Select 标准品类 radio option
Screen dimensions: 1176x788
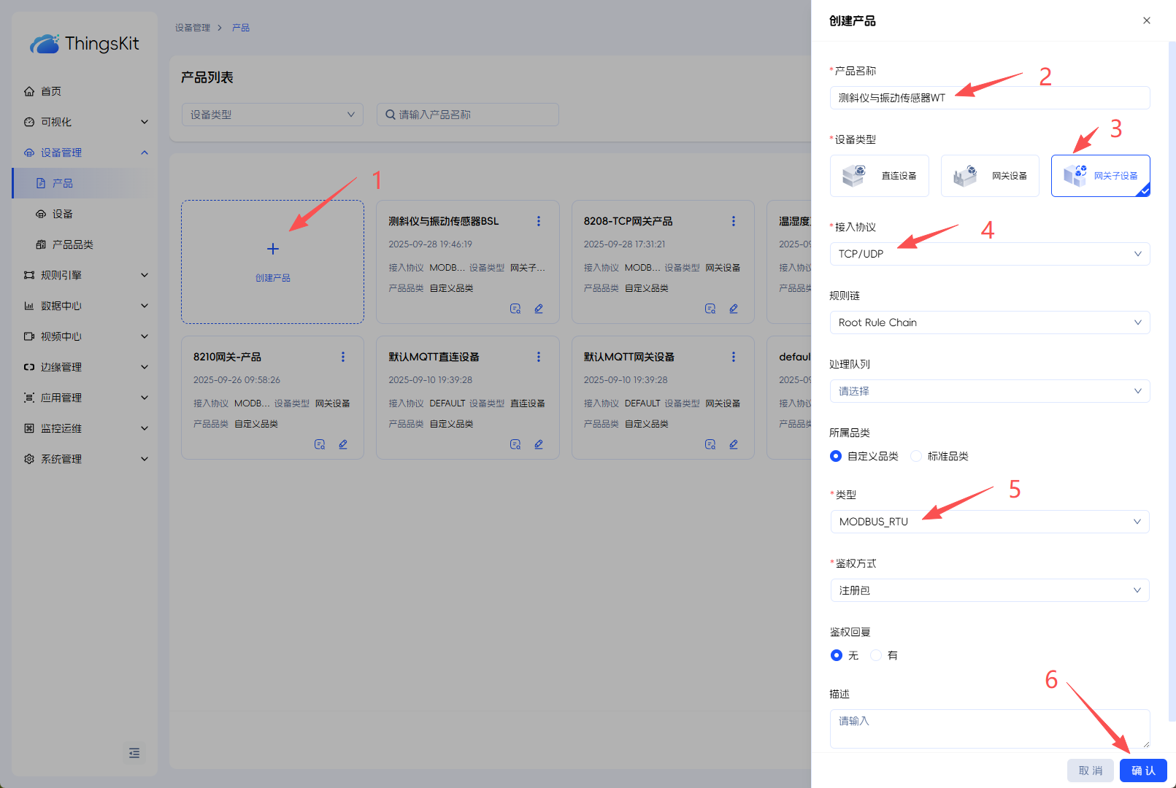(x=916, y=456)
